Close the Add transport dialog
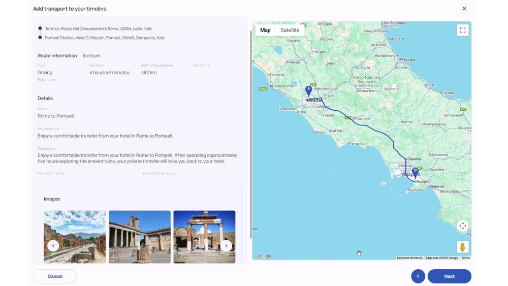Screen dimensions: 508x286 [x=464, y=9]
